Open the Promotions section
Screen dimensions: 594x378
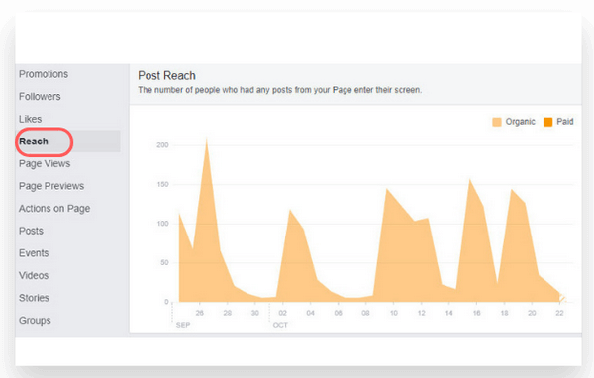[x=44, y=74]
